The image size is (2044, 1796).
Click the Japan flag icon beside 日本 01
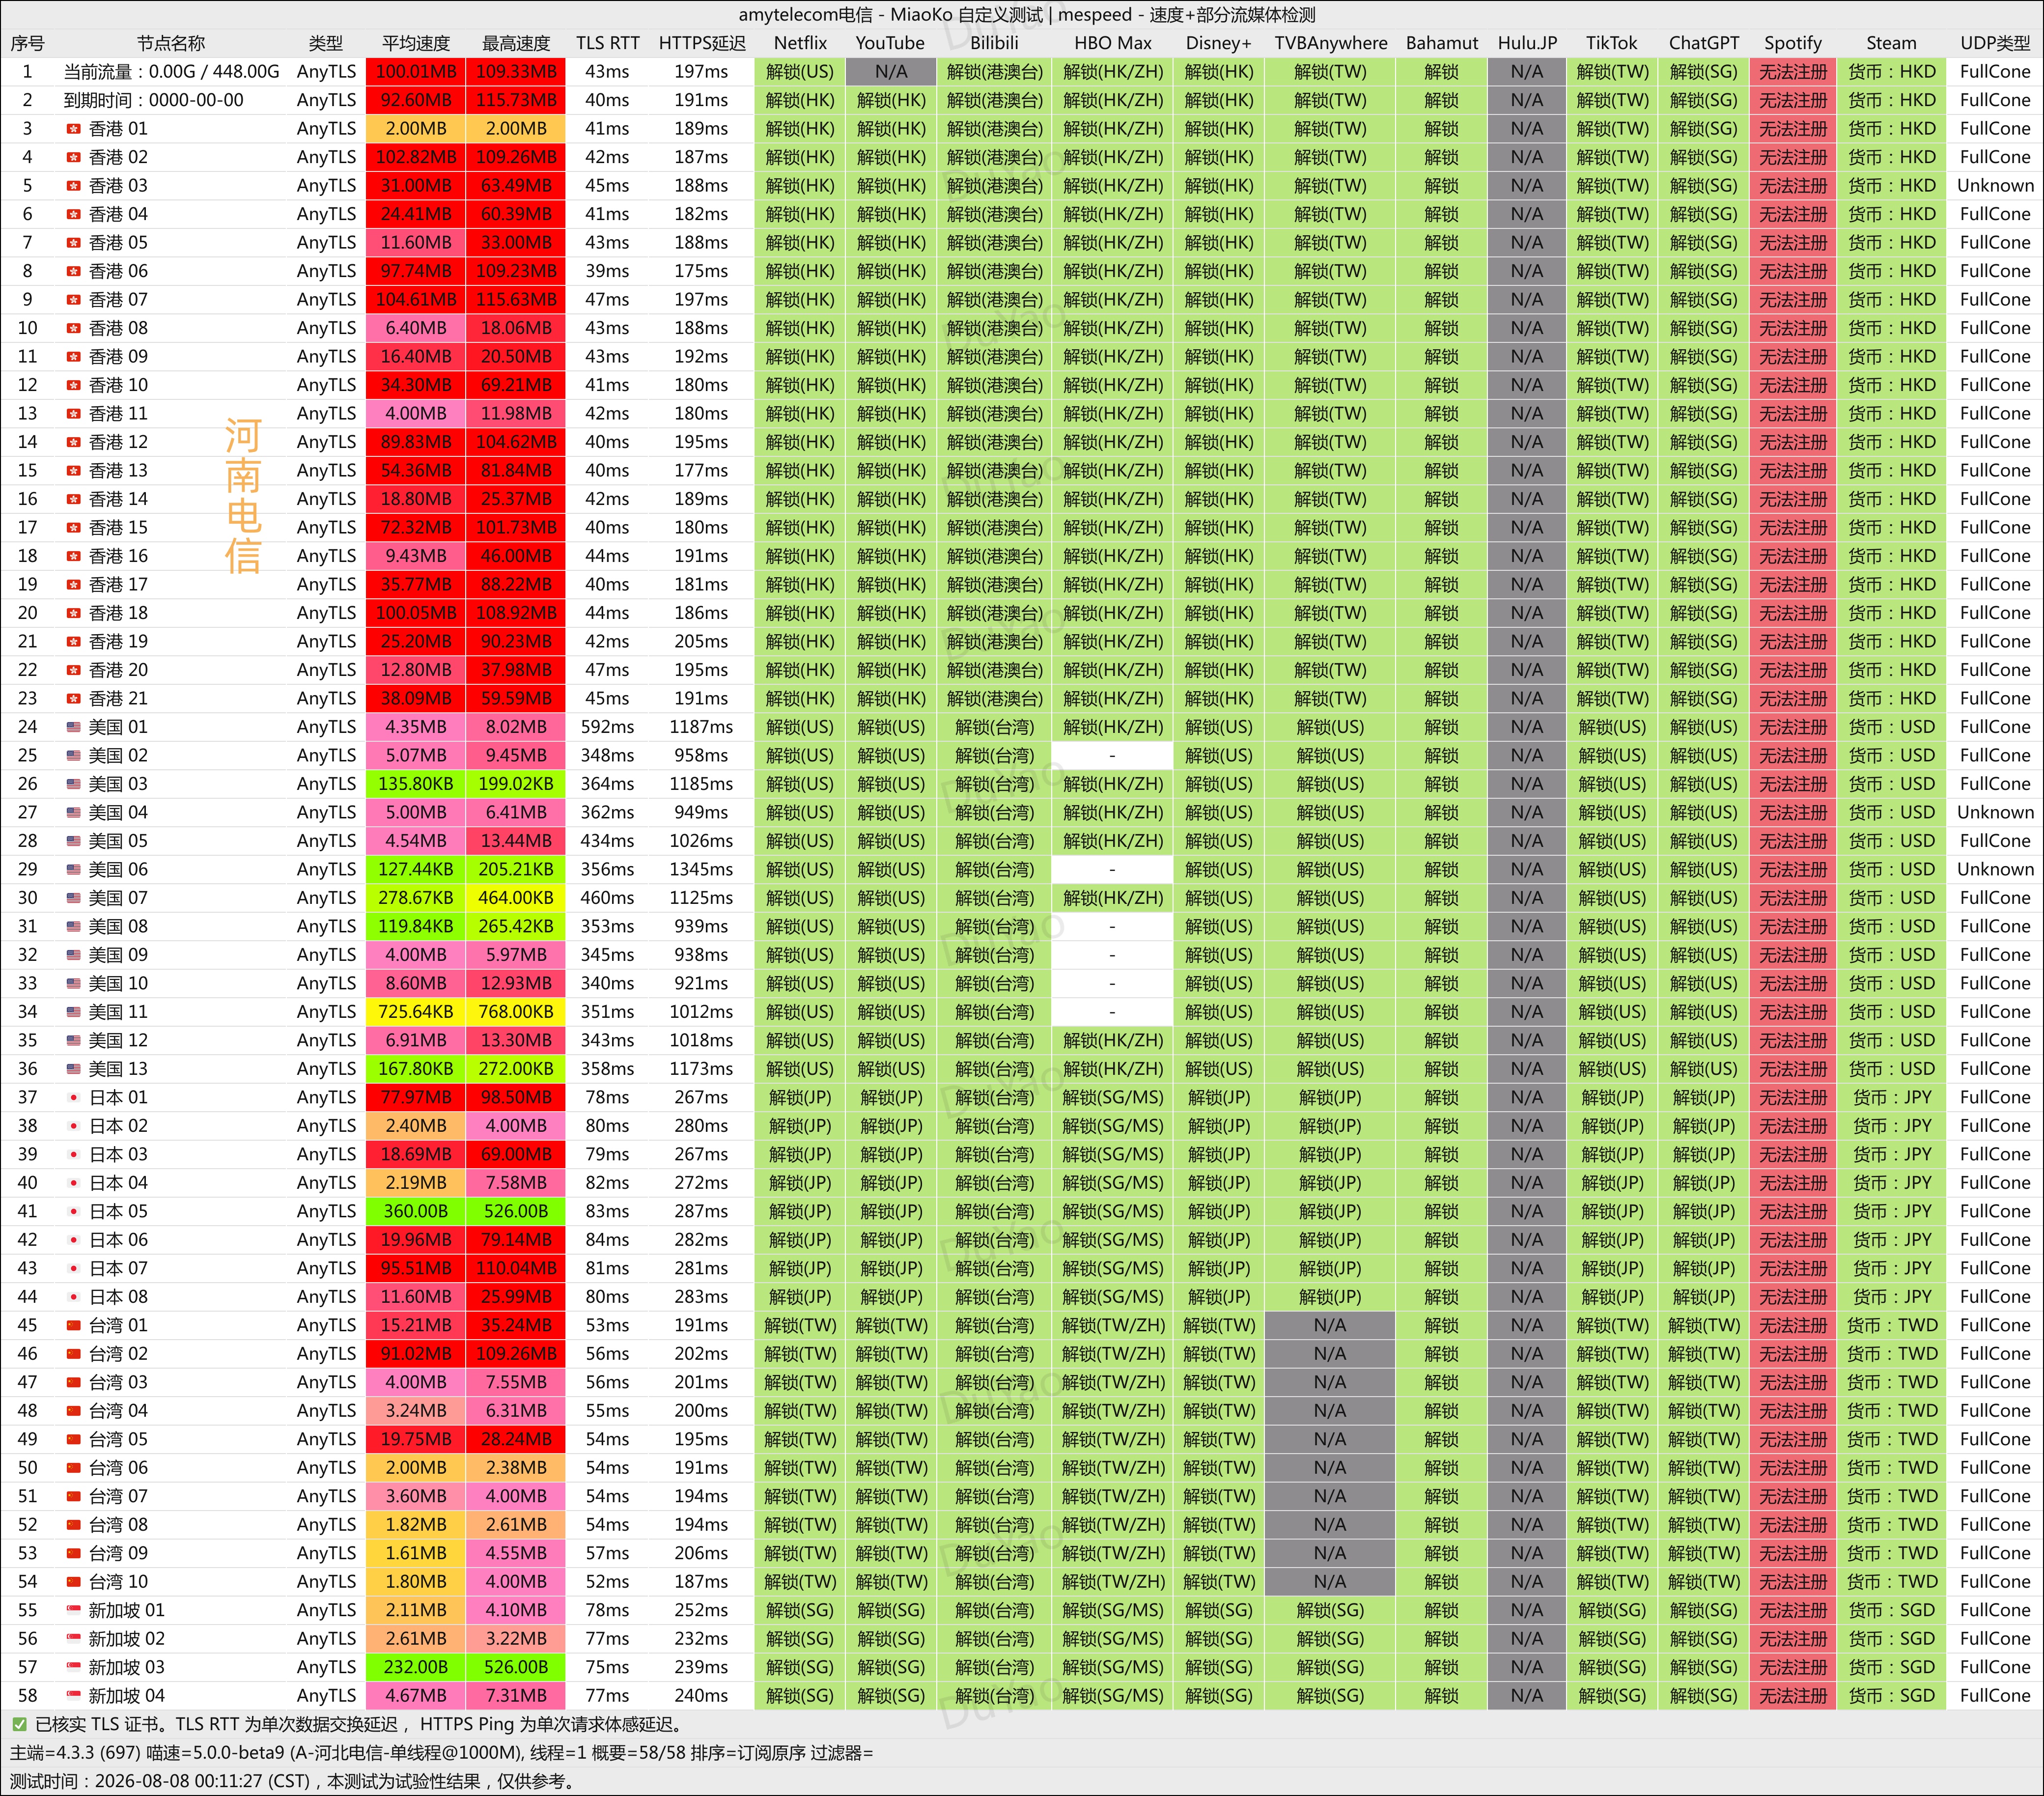73,1098
